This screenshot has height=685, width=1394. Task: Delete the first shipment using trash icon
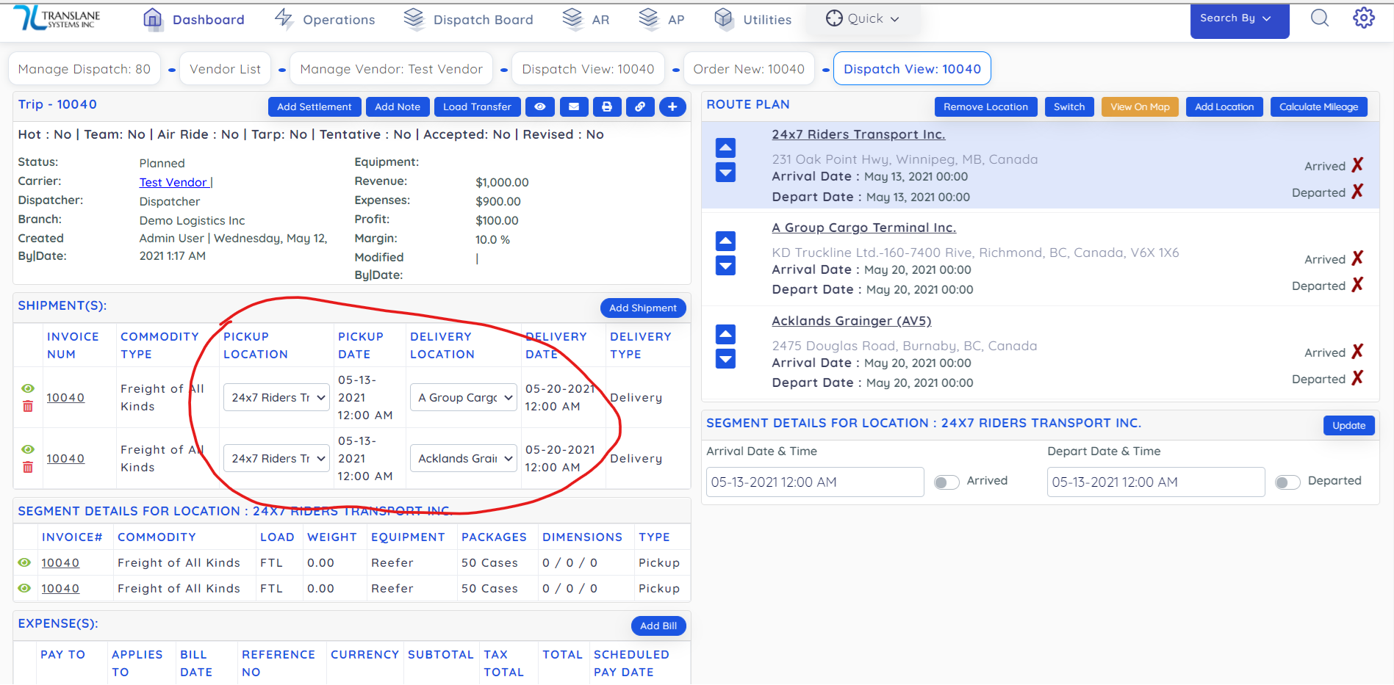click(x=28, y=407)
